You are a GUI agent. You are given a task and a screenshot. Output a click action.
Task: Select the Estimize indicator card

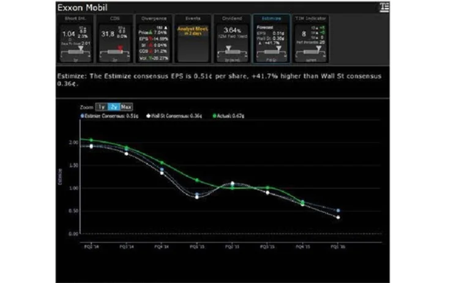point(271,39)
